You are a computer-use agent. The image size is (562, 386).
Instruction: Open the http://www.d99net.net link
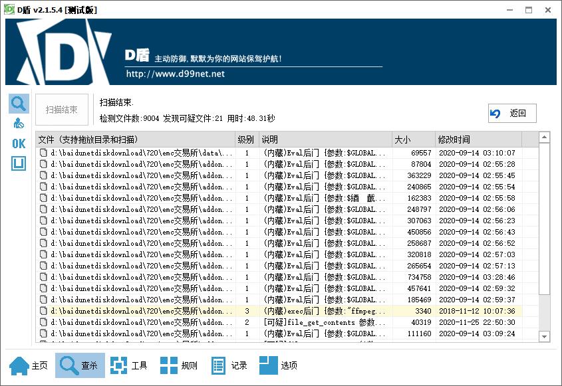click(x=176, y=74)
